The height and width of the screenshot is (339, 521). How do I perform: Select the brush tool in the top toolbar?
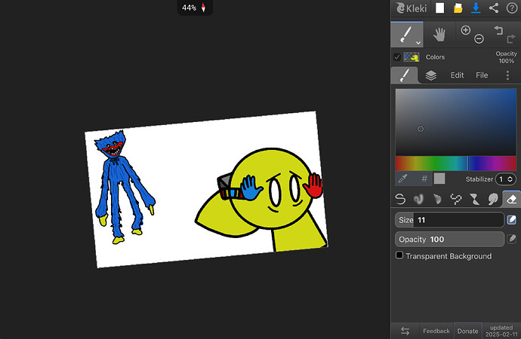(x=407, y=35)
